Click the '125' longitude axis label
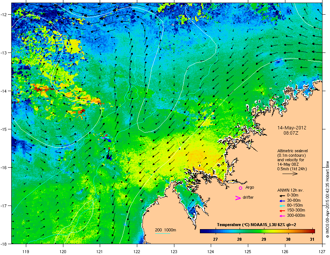Viewport: 330px width, 255px height. pyautogui.click(x=248, y=251)
